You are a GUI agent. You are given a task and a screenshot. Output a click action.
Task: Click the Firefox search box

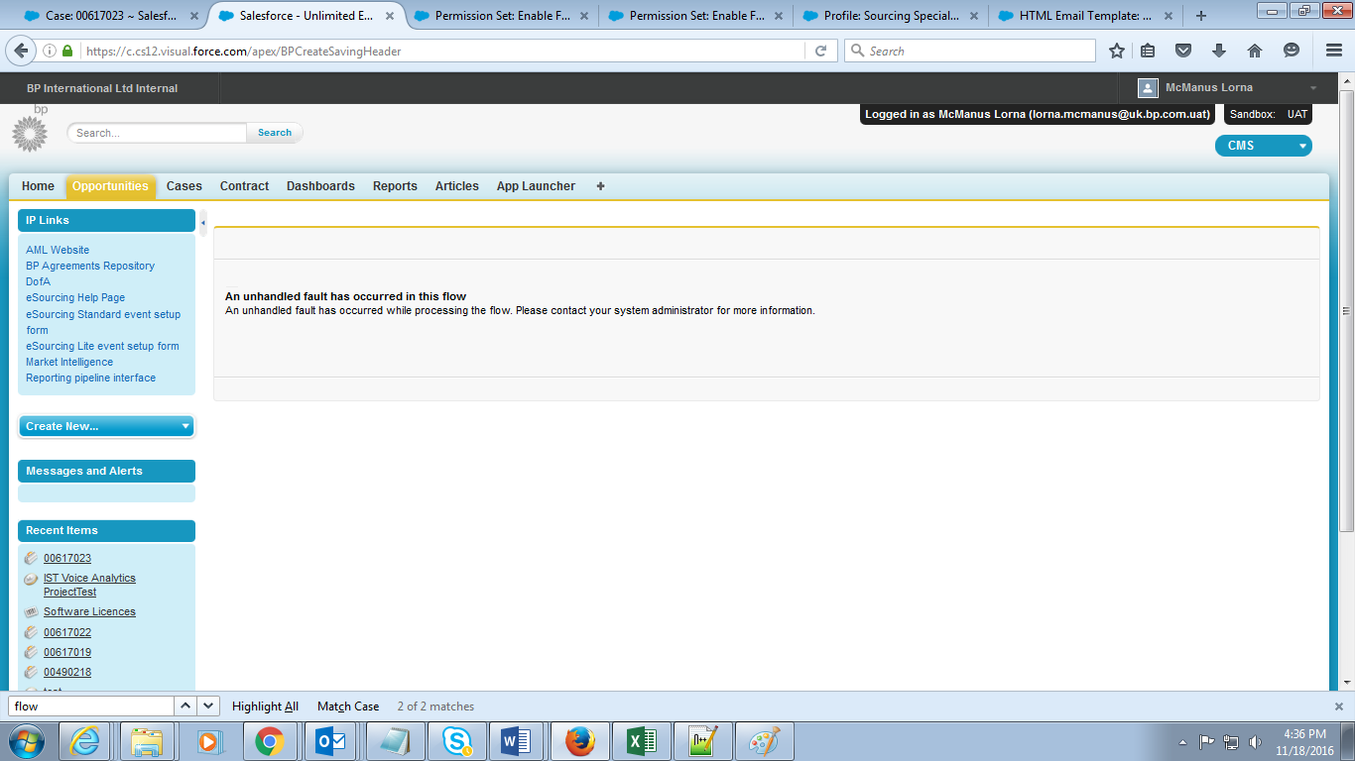[x=970, y=51]
